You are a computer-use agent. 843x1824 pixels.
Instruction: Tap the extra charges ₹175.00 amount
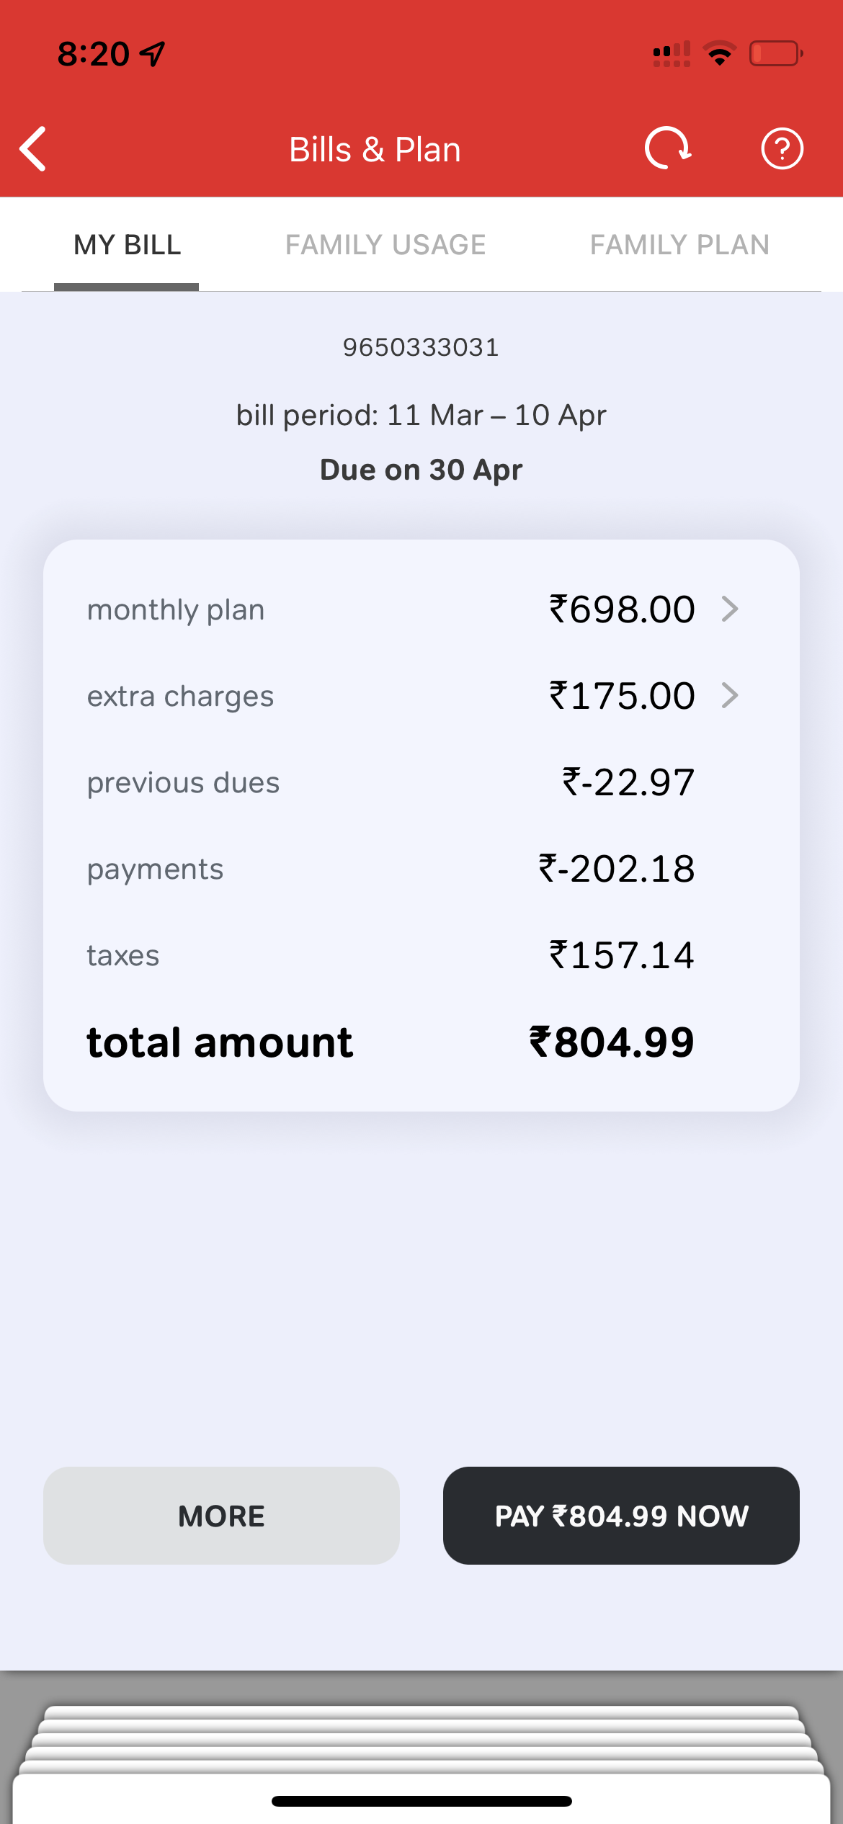(622, 696)
